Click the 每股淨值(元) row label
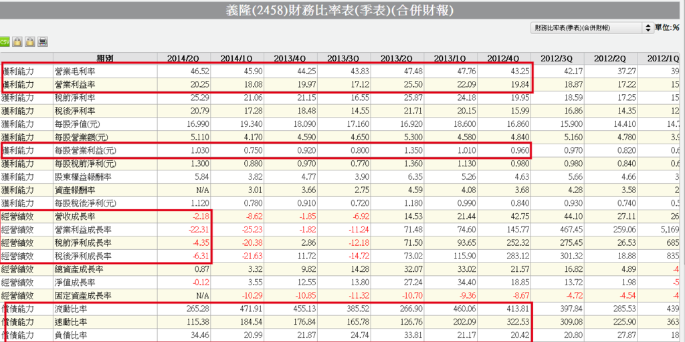Screen dimensions: 685x342 pyautogui.click(x=78, y=124)
